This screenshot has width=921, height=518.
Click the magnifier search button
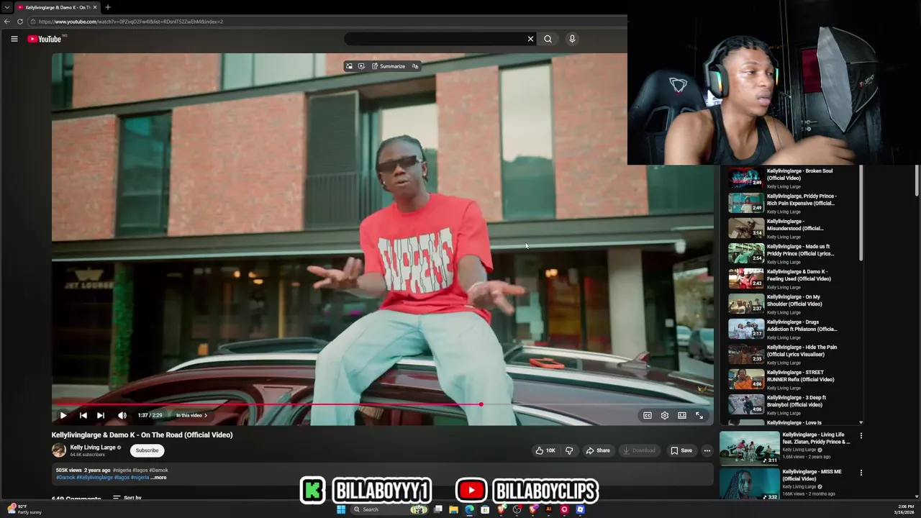548,39
